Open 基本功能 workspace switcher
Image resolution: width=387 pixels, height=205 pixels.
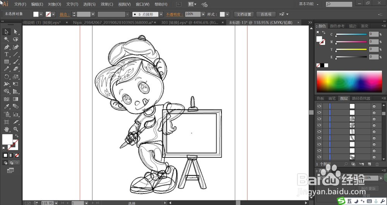pyautogui.click(x=308, y=4)
